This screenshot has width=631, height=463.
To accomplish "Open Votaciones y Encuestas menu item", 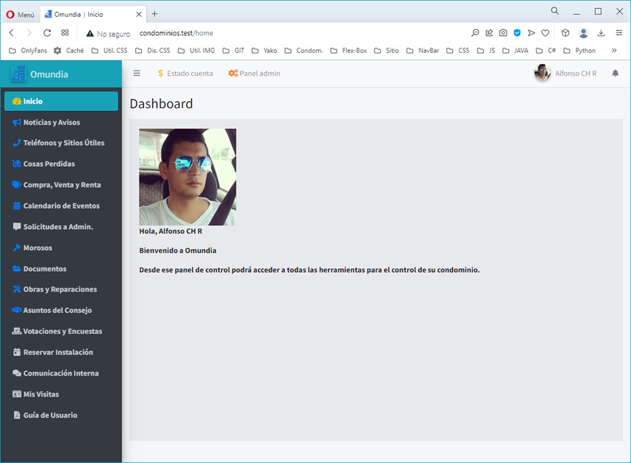I will [x=62, y=331].
